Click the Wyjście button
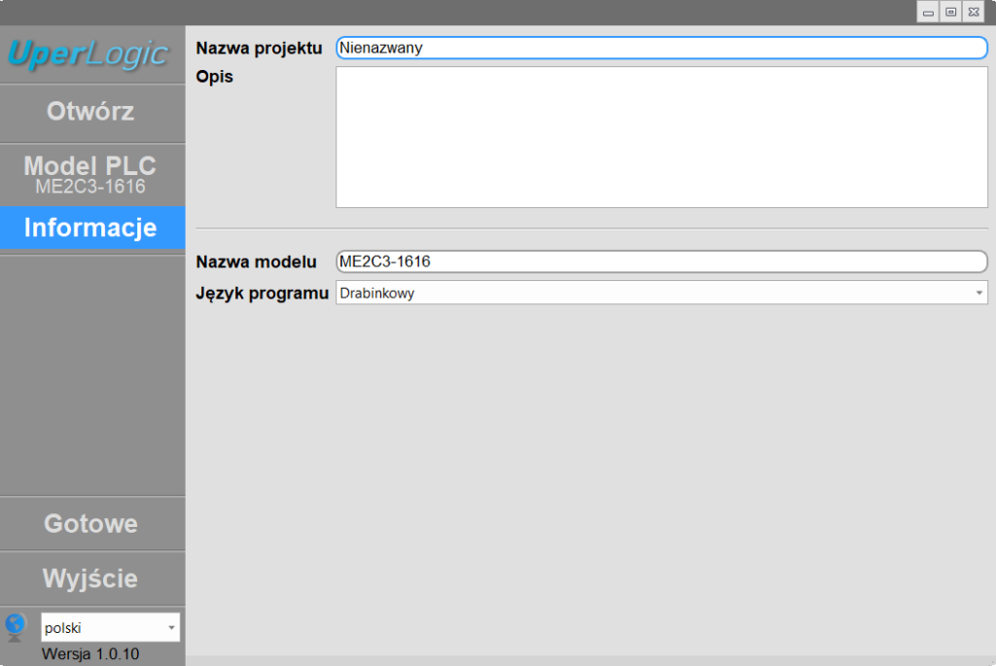The height and width of the screenshot is (666, 996). pos(92,578)
